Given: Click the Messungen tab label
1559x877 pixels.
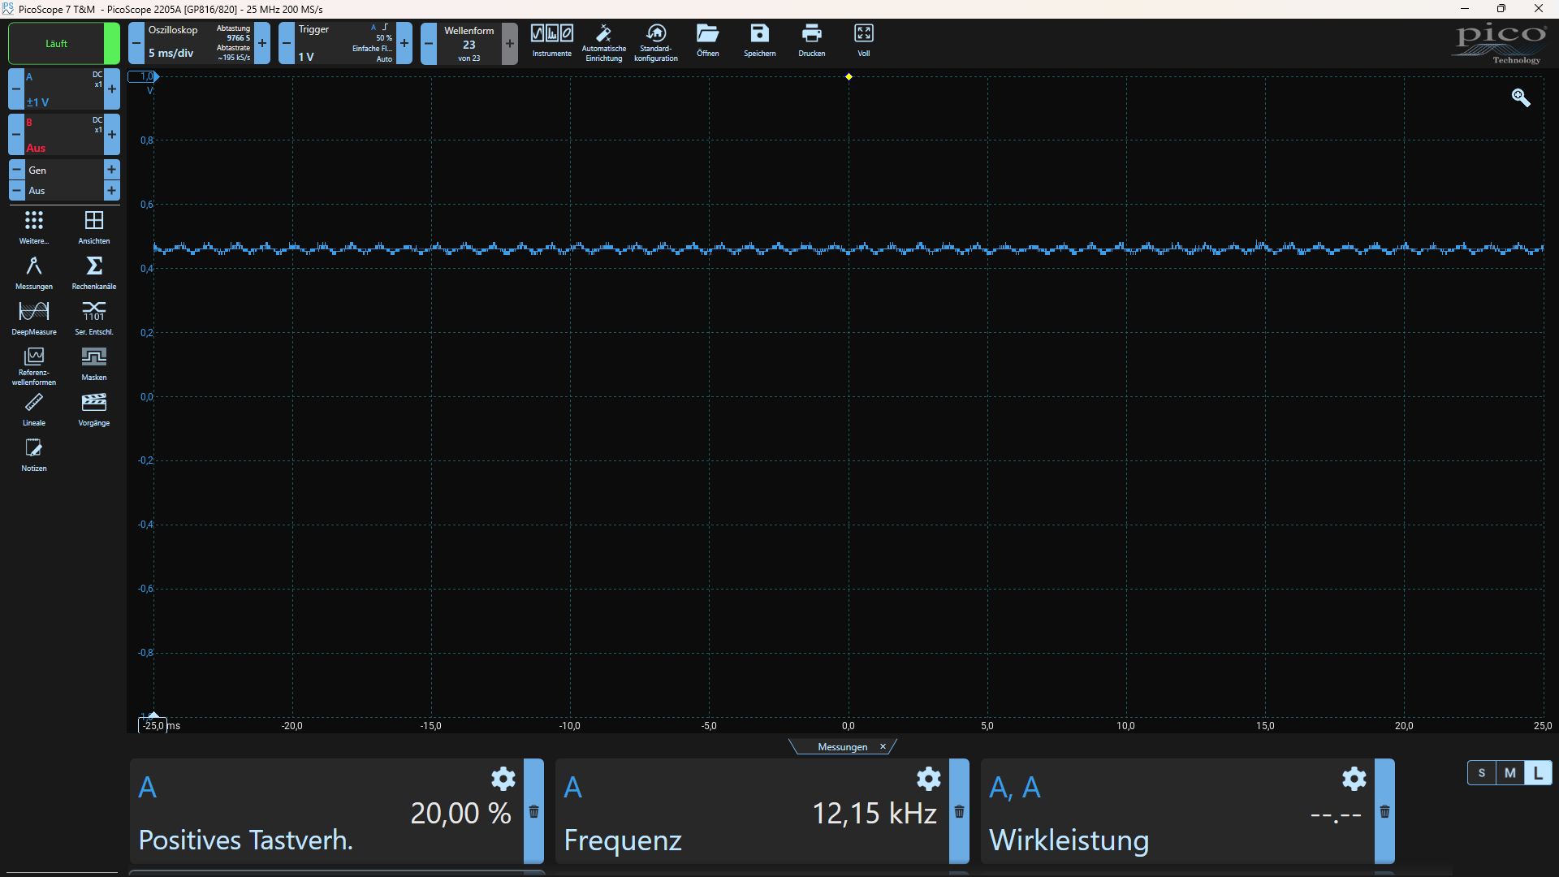Looking at the screenshot, I should pyautogui.click(x=842, y=747).
